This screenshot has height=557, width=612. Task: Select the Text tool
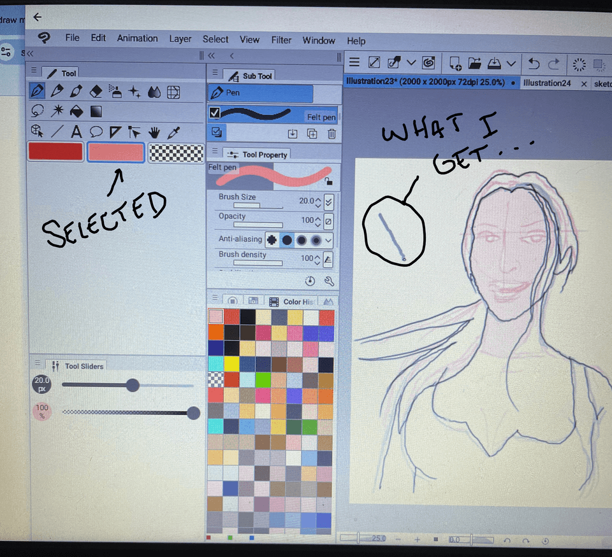(x=76, y=132)
